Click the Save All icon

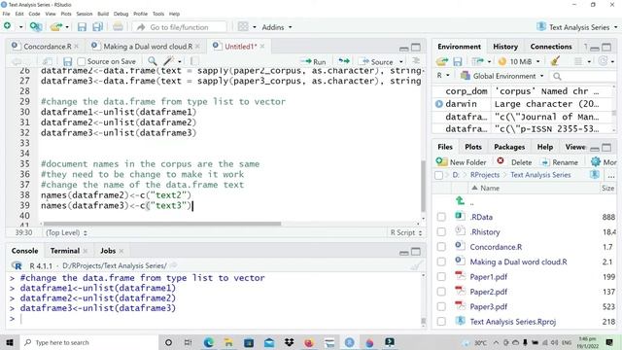click(97, 27)
